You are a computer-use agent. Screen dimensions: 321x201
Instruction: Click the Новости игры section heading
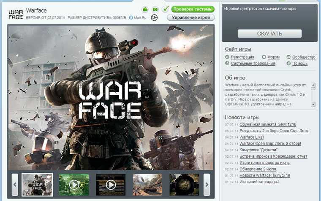coord(242,117)
